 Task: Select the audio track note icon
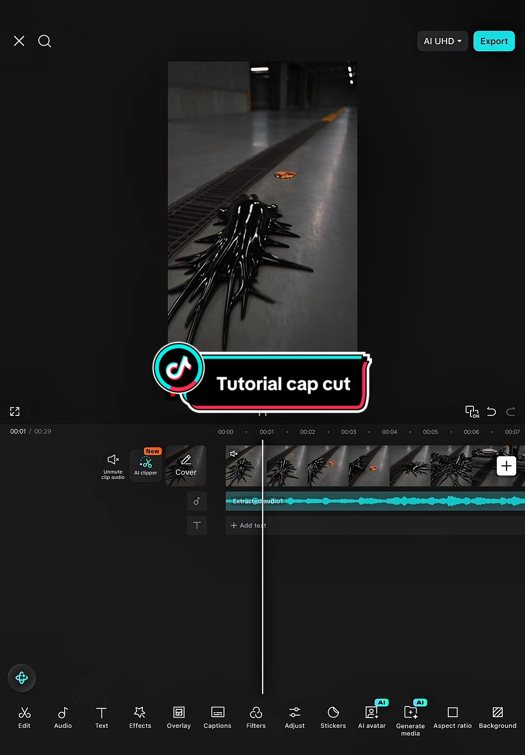[197, 501]
